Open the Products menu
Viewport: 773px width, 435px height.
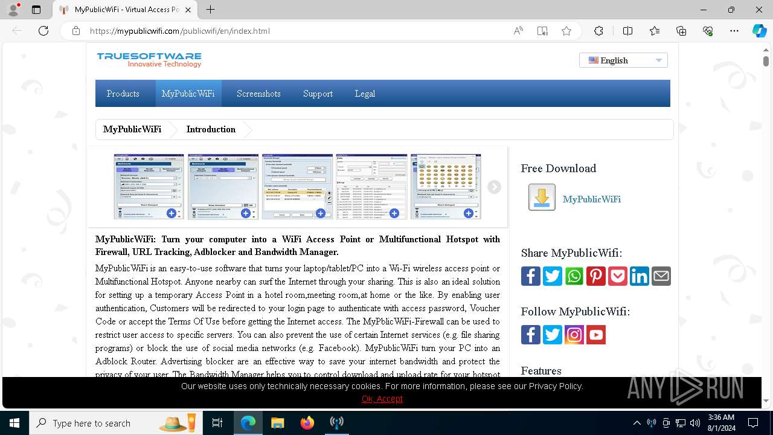(123, 94)
